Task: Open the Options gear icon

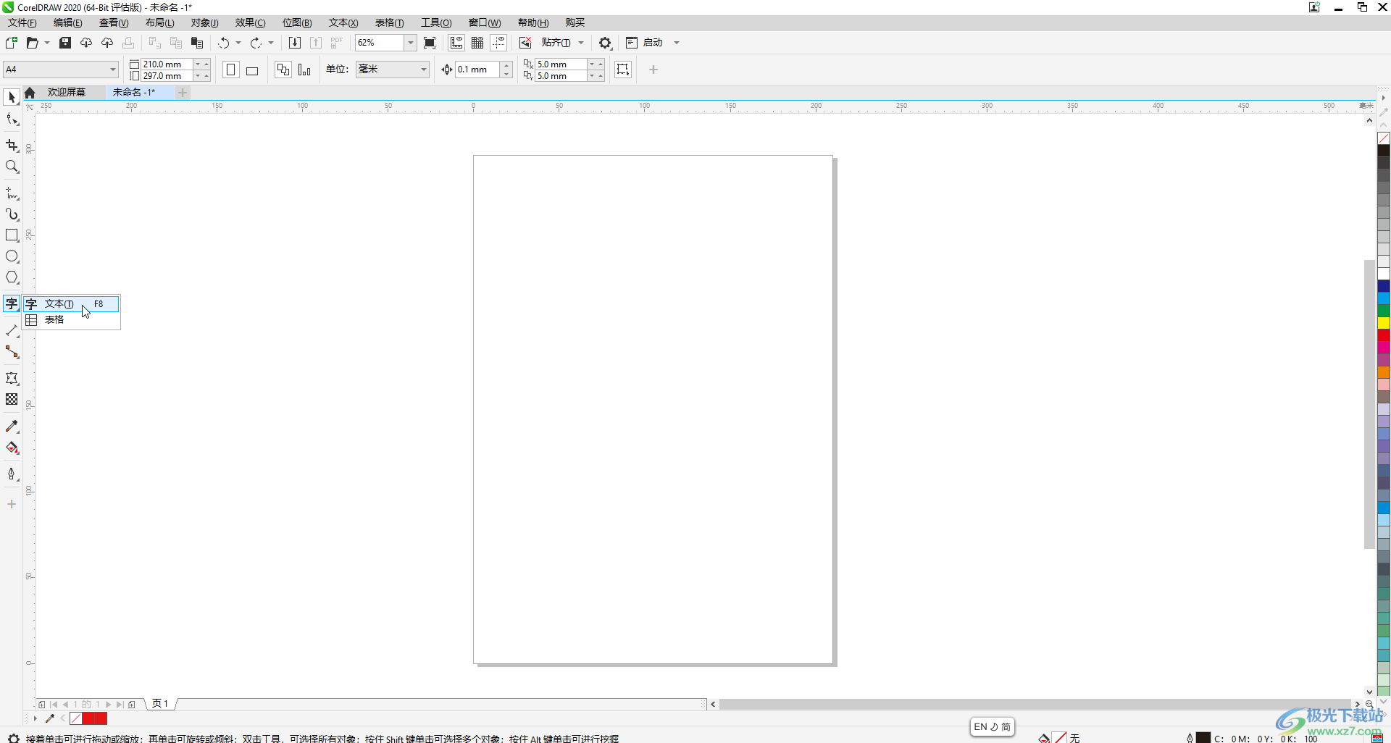Action: pos(605,43)
